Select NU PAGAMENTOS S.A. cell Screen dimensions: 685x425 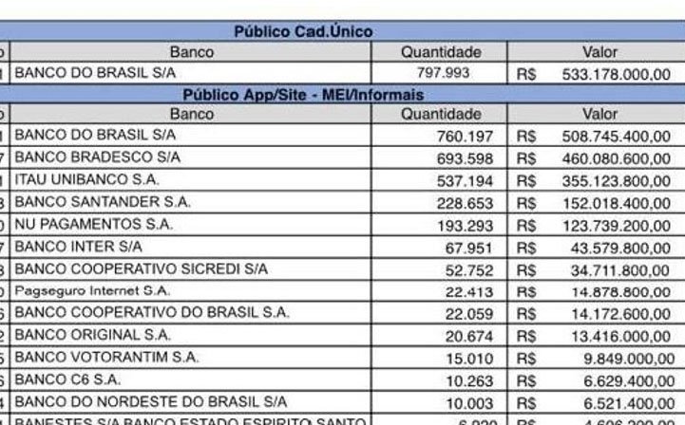point(191,224)
